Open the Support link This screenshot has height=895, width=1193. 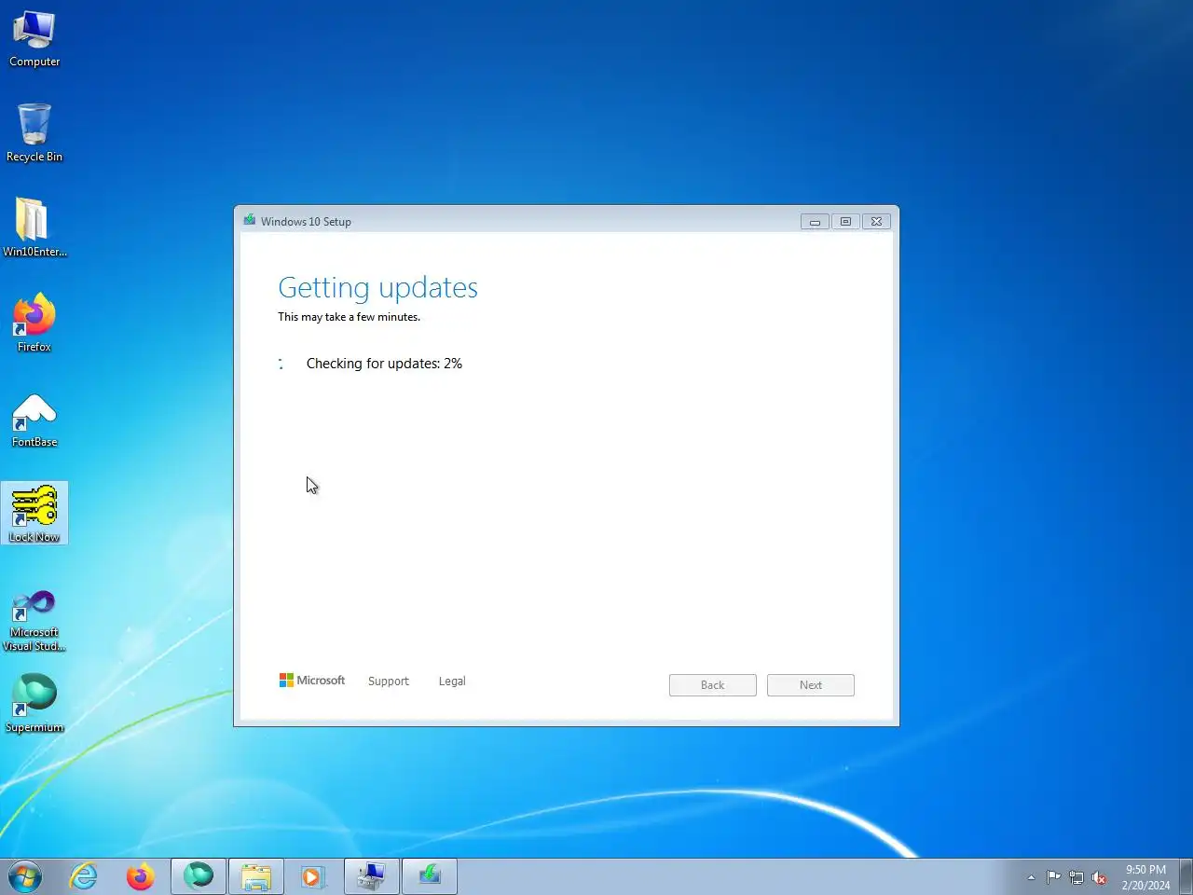click(389, 682)
